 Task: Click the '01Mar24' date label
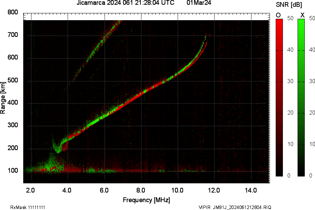coord(199,3)
